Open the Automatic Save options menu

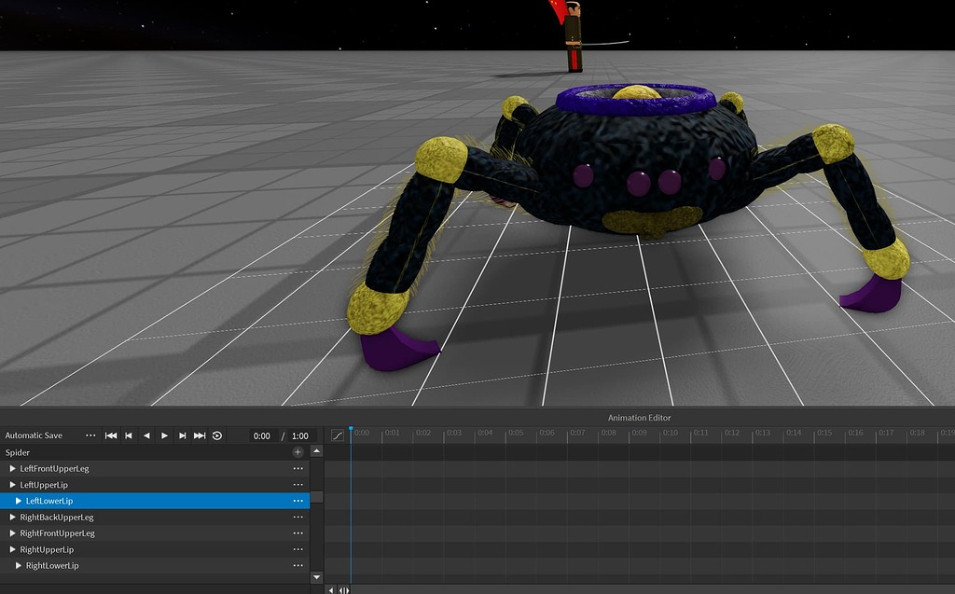(x=90, y=435)
